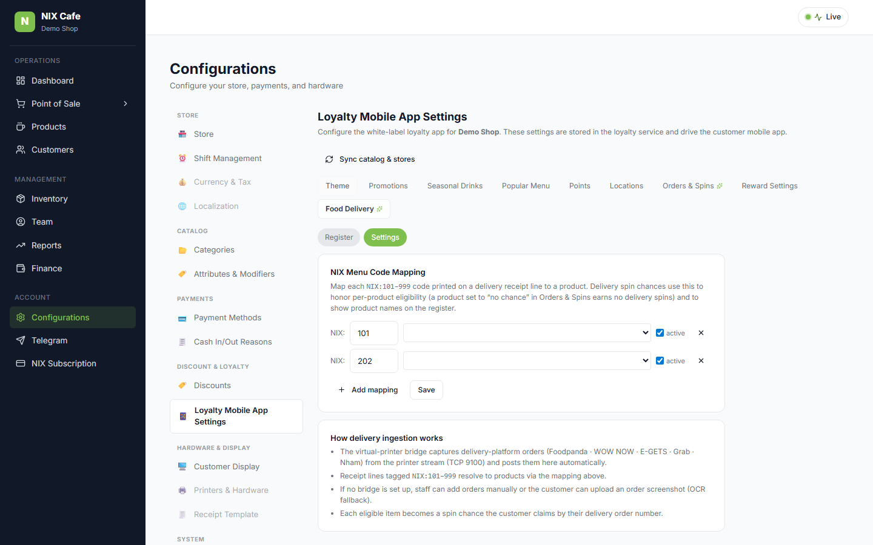Open product dropdown for NIX 101

click(x=527, y=332)
